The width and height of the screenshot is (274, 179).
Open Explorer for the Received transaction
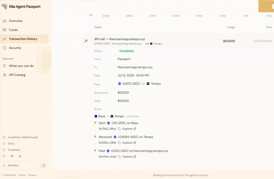pos(129,143)
